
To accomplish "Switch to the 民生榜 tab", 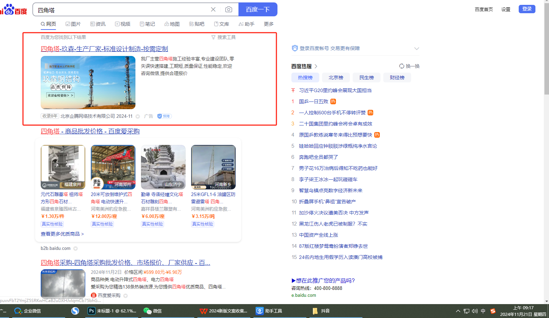I will [367, 78].
